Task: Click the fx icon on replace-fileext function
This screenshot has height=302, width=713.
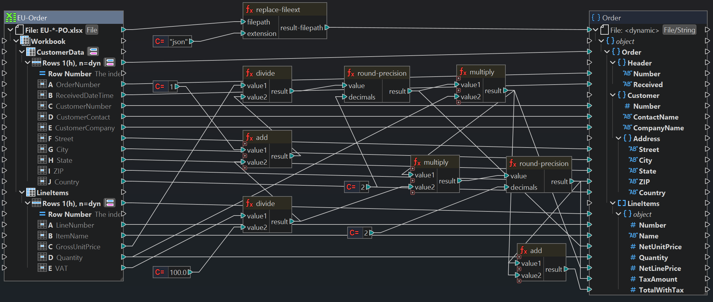Action: pos(249,10)
